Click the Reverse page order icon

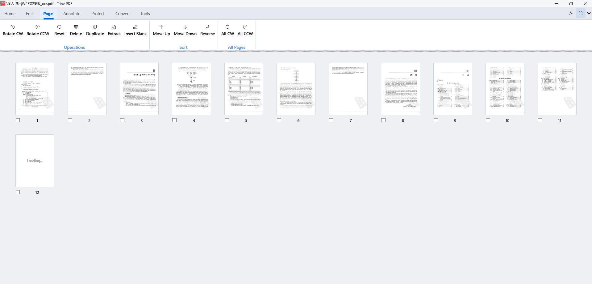[208, 27]
